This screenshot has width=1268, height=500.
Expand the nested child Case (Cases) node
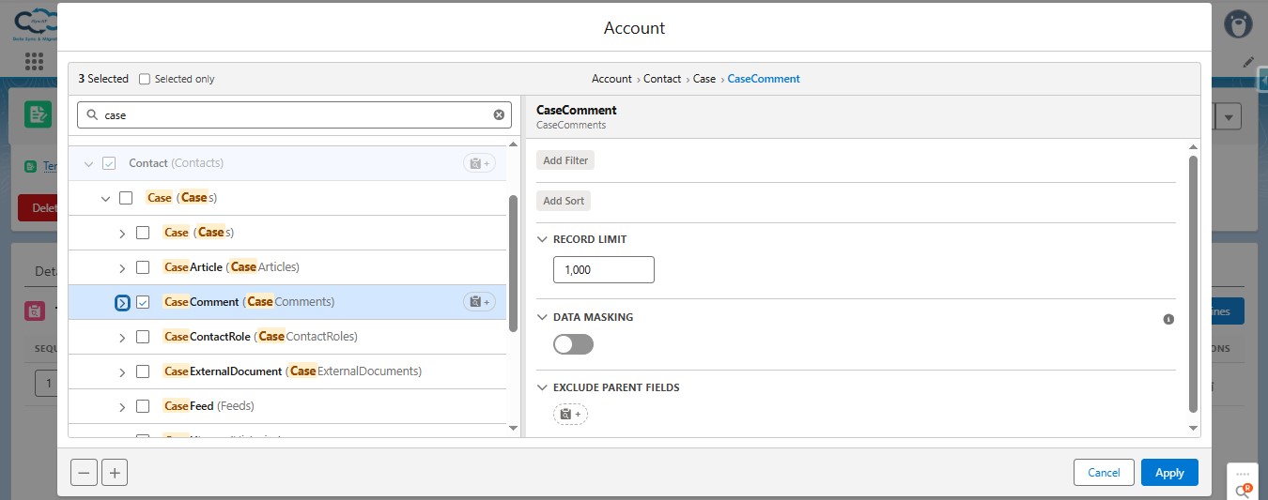(122, 233)
